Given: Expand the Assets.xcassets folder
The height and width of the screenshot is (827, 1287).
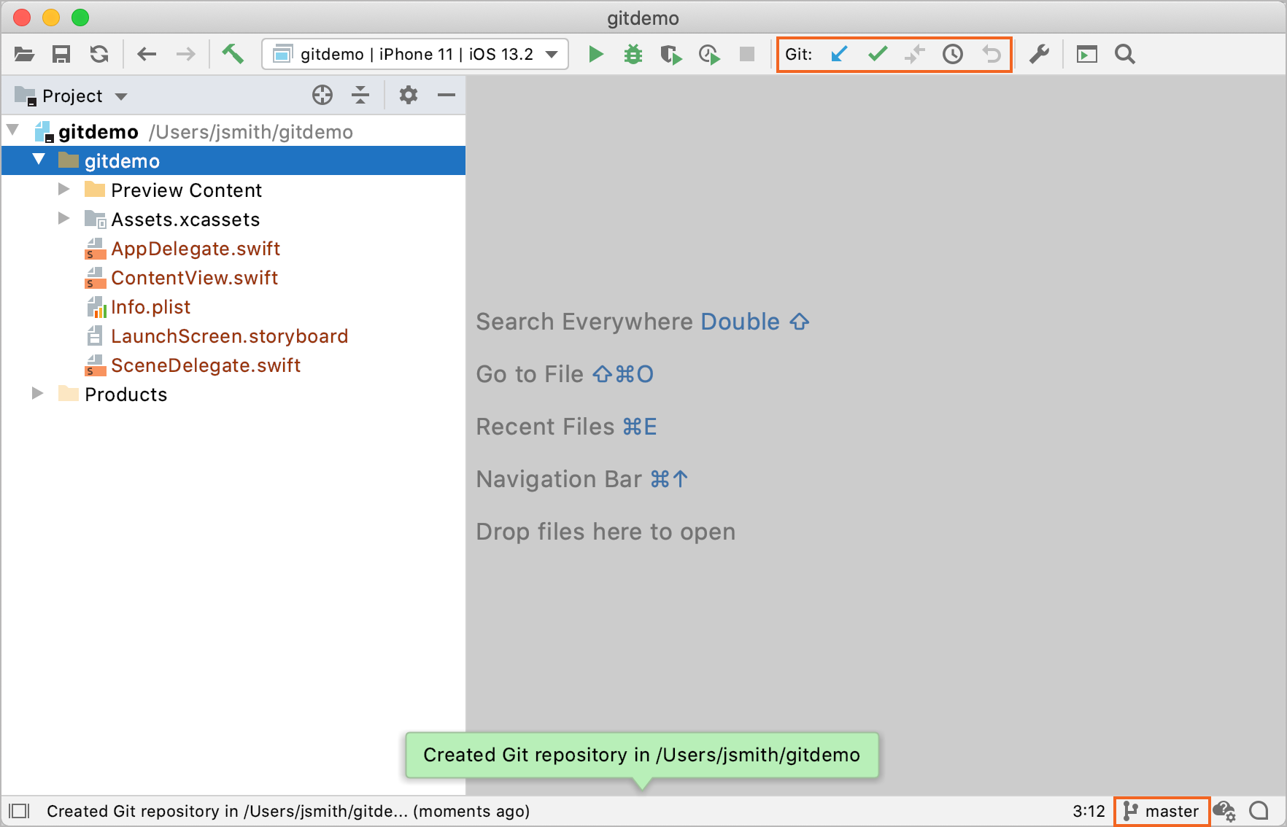Looking at the screenshot, I should (64, 218).
